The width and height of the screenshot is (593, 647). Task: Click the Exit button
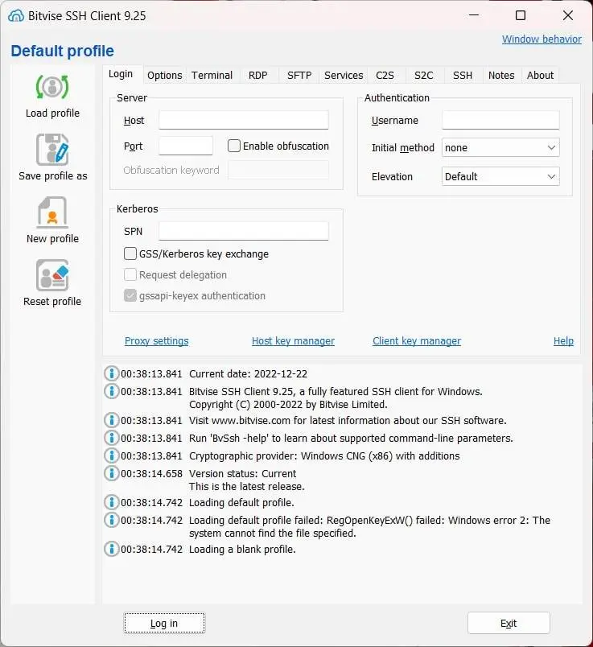click(509, 623)
